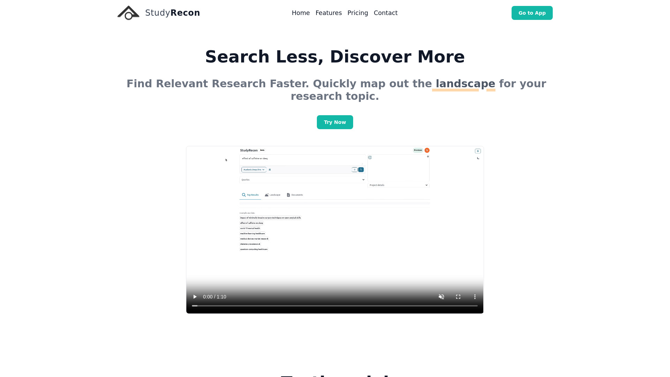
Task: Click the StudyRecon home logo icon
Action: [x=128, y=13]
